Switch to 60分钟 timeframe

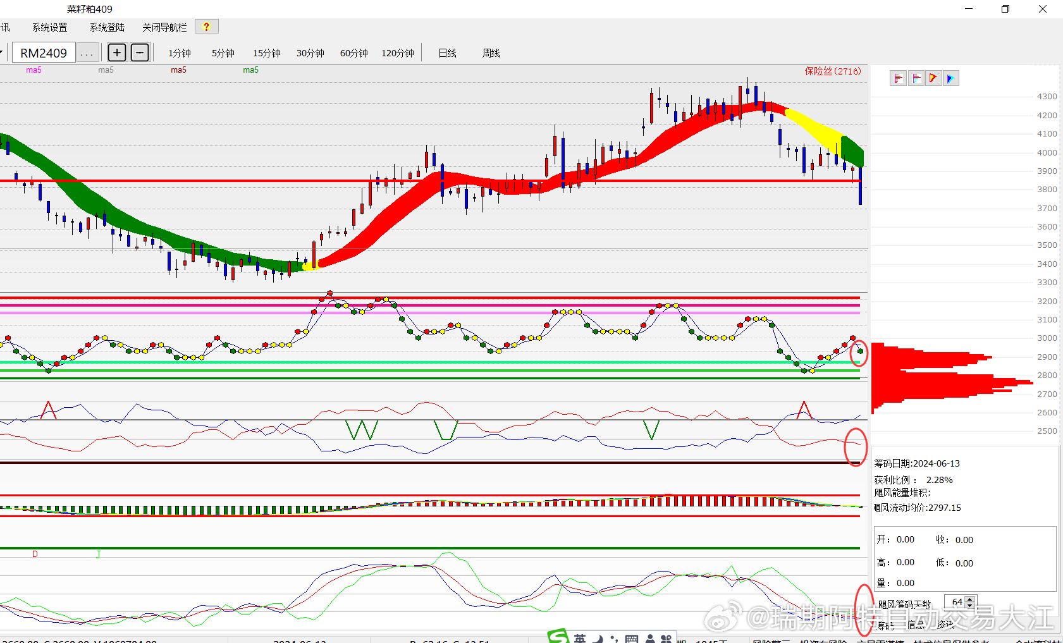(354, 53)
